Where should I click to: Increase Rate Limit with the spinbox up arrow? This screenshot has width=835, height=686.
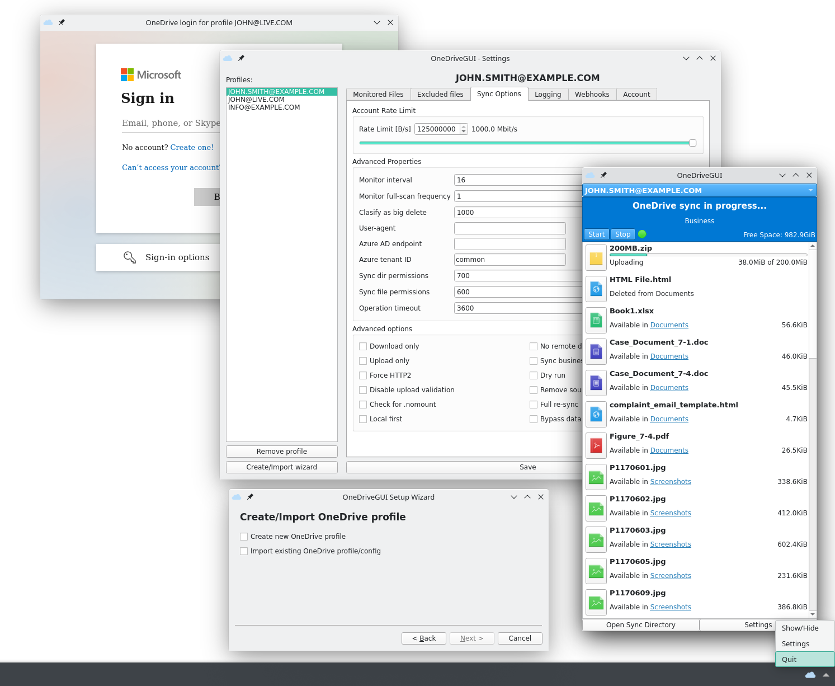tap(464, 126)
